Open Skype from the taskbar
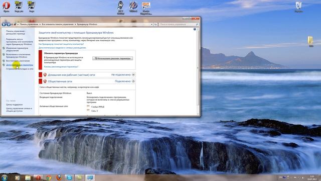Image resolution: width=321 pixels, height=181 pixels. click(x=69, y=177)
